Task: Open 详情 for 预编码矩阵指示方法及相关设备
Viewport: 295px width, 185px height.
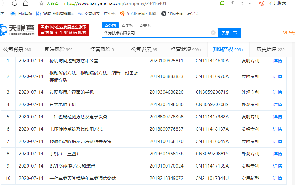Action: [278, 141]
